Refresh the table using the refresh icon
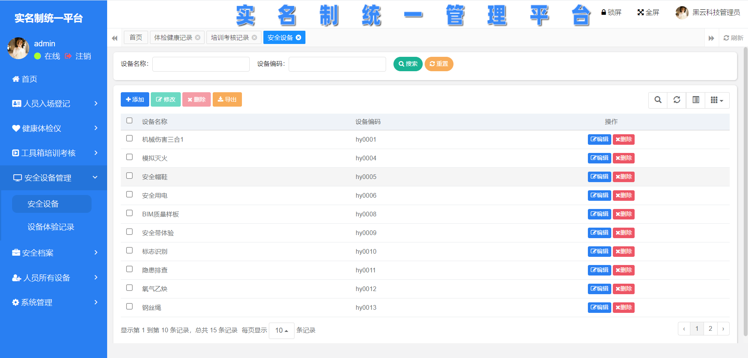The height and width of the screenshot is (358, 748). (x=677, y=100)
